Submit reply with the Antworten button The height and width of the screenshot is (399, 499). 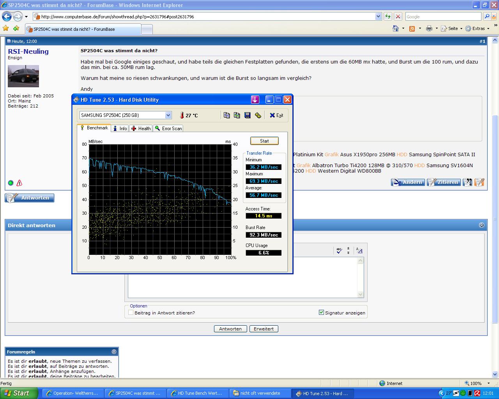(x=230, y=329)
